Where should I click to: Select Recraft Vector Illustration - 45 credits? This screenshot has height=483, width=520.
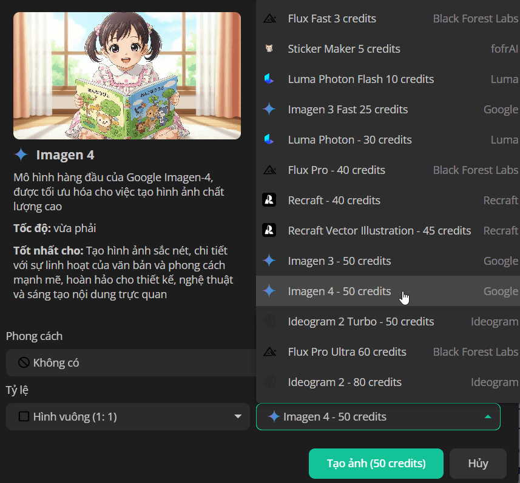coord(388,230)
